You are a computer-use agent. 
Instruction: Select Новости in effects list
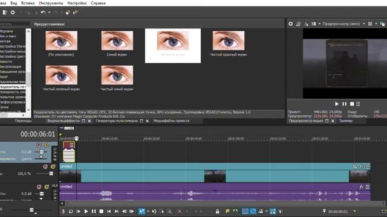pyautogui.click(x=6, y=61)
